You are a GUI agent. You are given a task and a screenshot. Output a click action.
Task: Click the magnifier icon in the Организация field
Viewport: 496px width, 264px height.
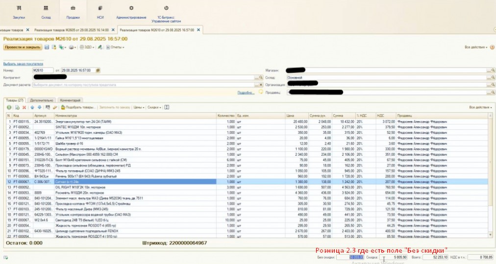coord(493,85)
